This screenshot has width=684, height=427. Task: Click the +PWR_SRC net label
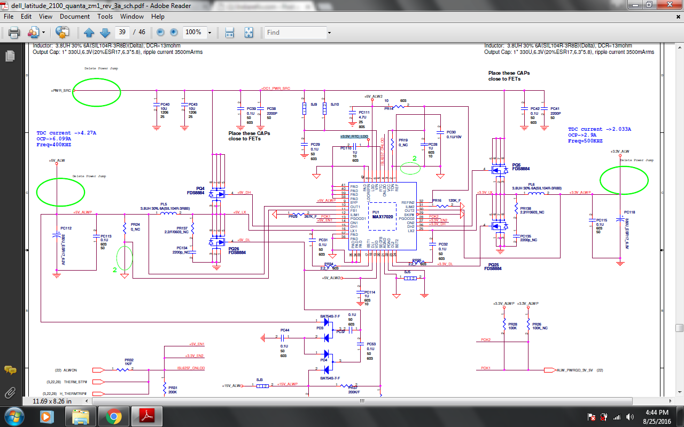pyautogui.click(x=61, y=91)
